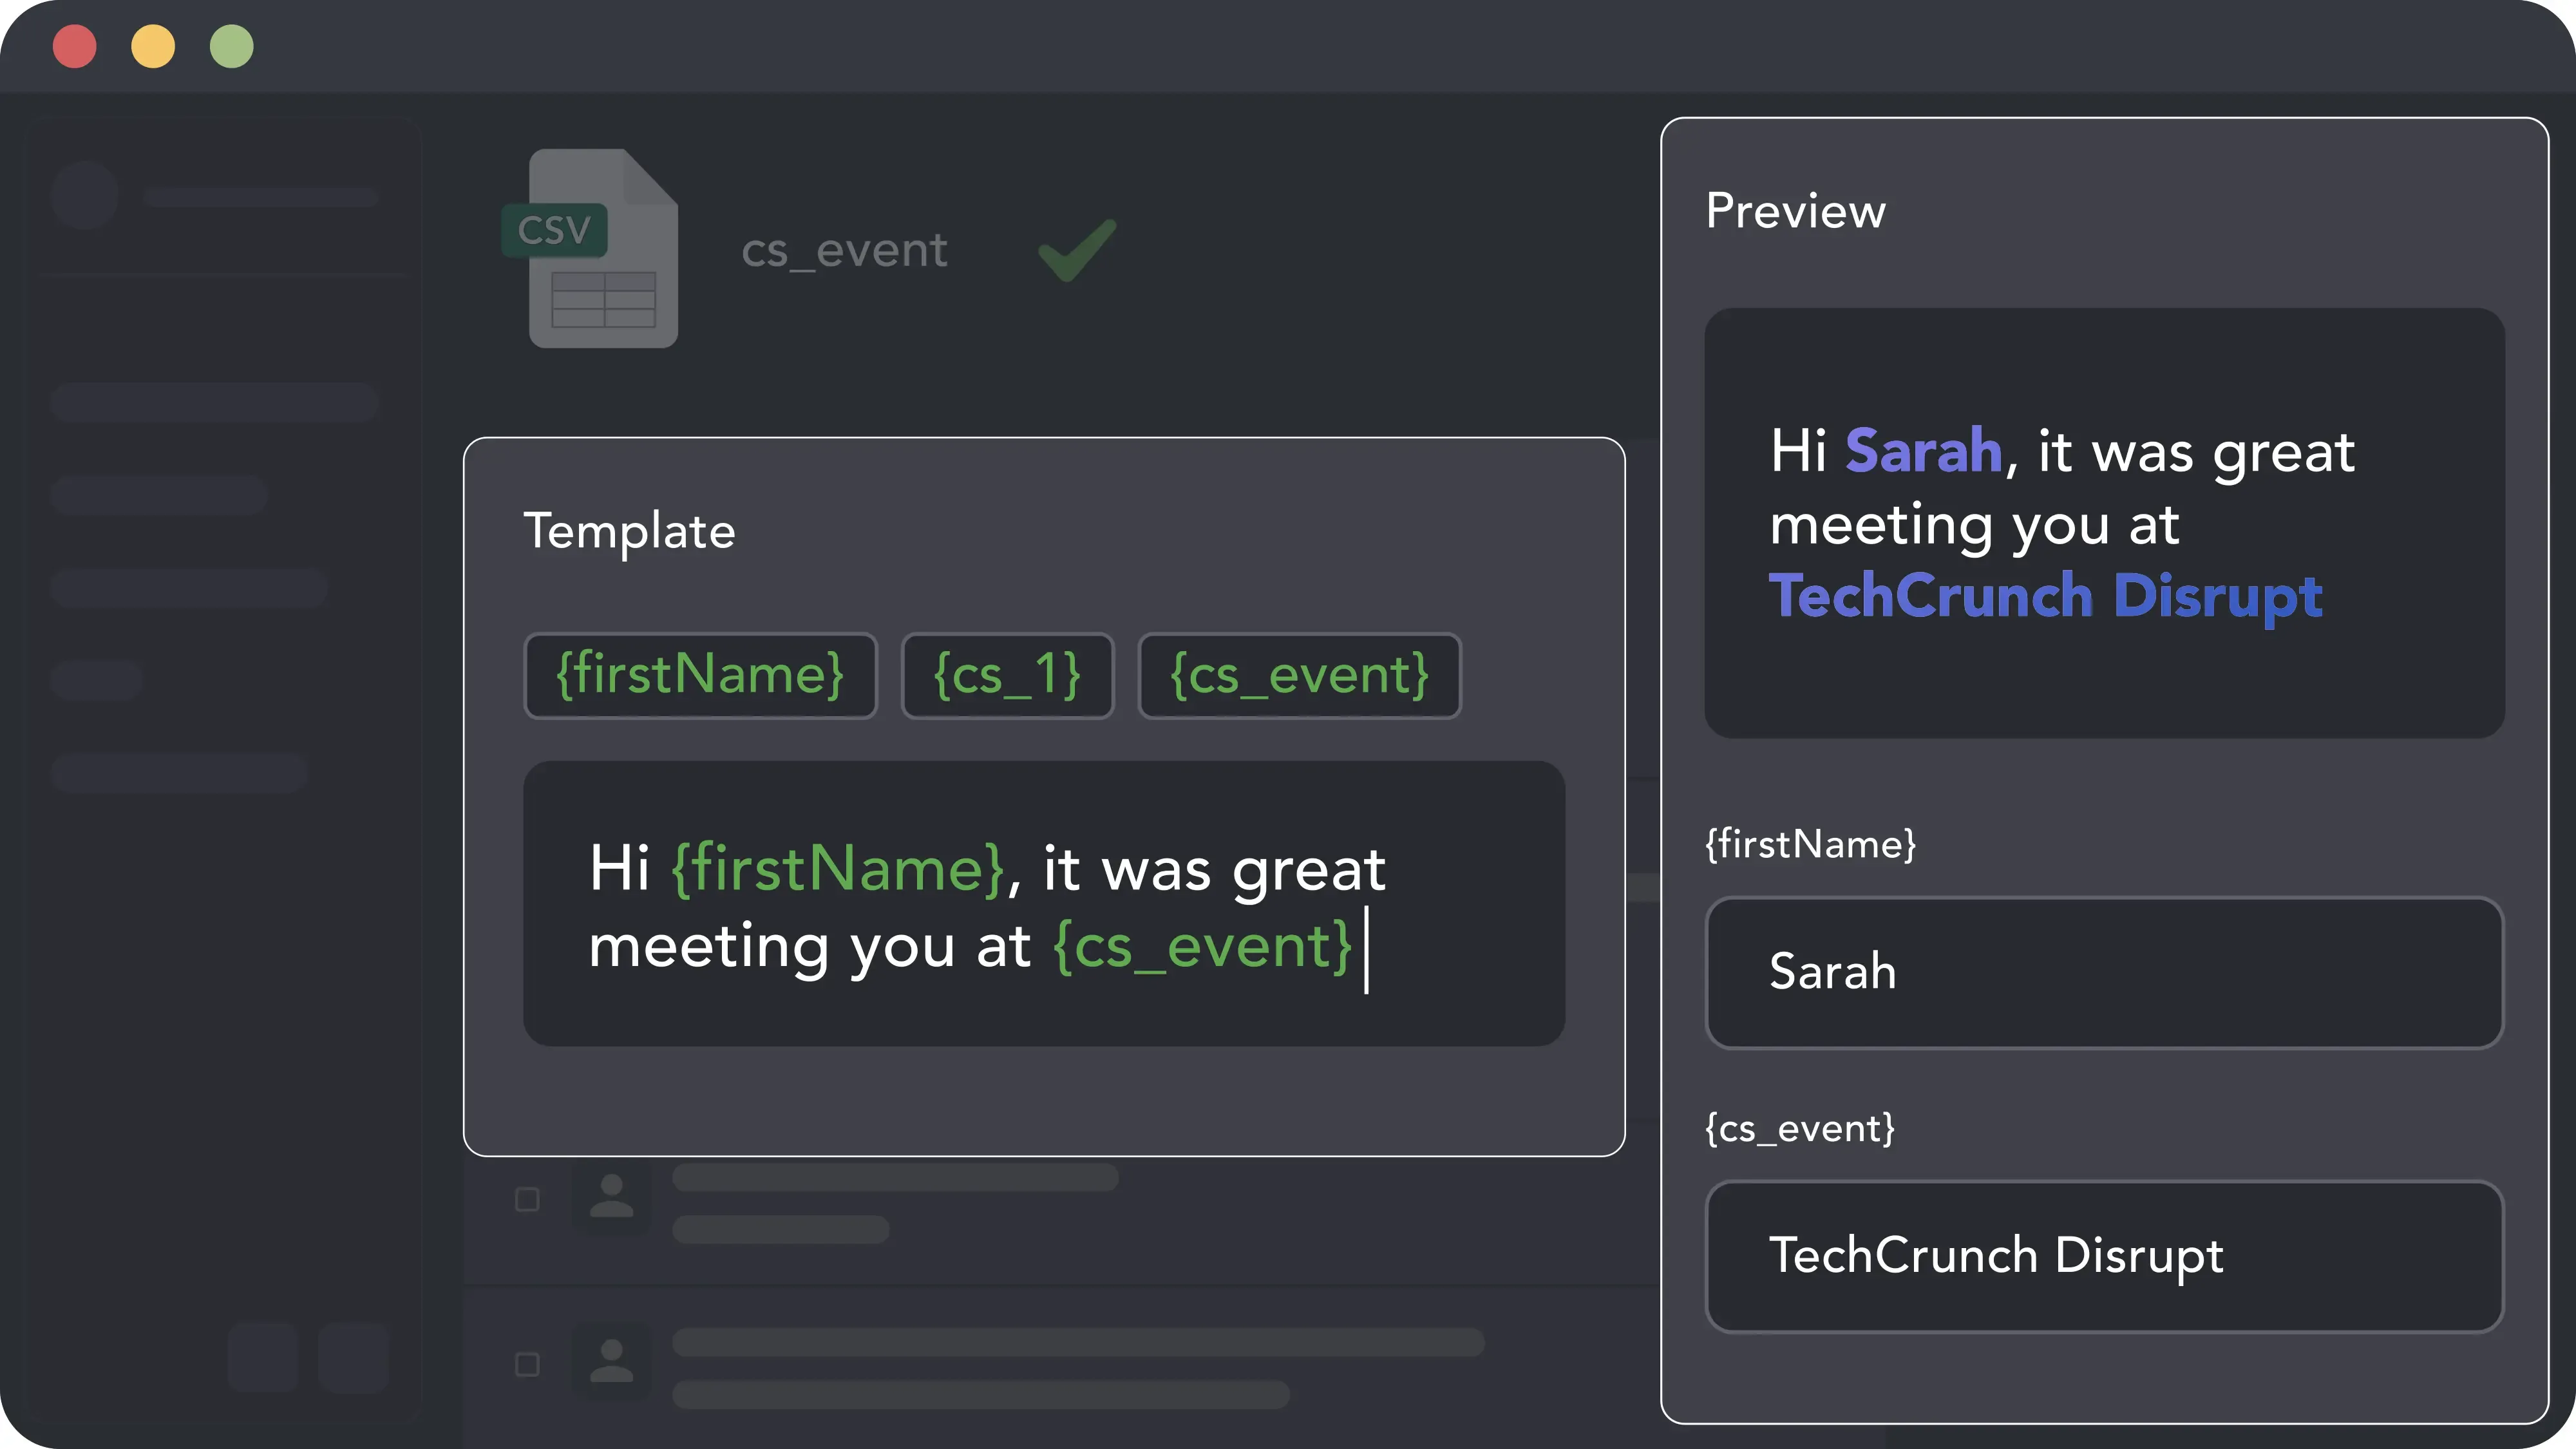Click the Preview heading

click(x=1796, y=211)
